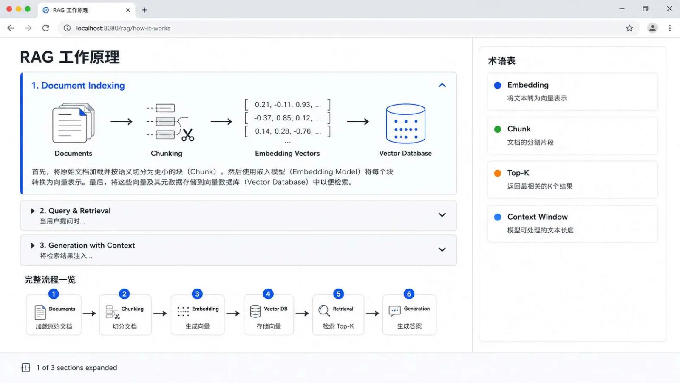Open the Context Window glossary card
The height and width of the screenshot is (383, 680).
tap(572, 224)
